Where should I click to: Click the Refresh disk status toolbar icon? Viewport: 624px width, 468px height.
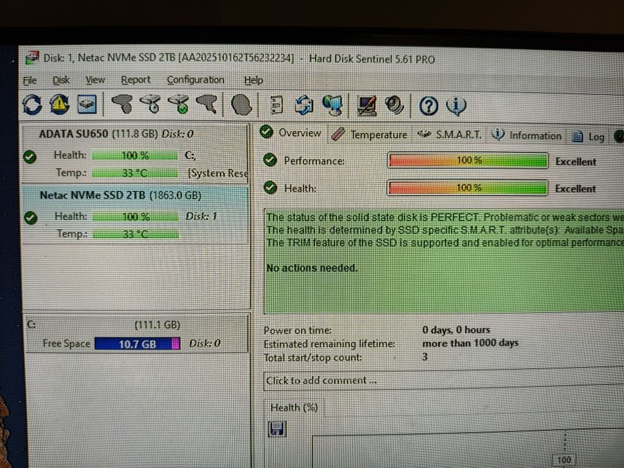pos(32,105)
